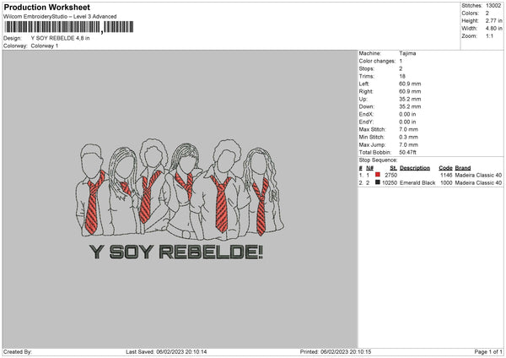The width and height of the screenshot is (506, 358).
Task: Select the design name Y SOY REBELDE 4,8 in
Action: click(x=61, y=38)
